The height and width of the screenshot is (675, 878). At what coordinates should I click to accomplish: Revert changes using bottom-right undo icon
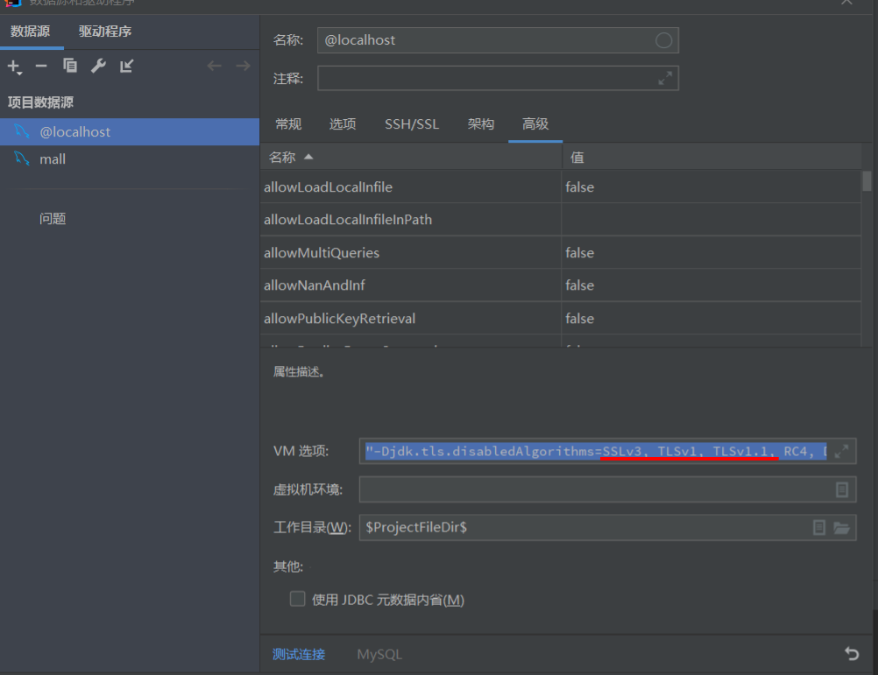click(x=850, y=653)
